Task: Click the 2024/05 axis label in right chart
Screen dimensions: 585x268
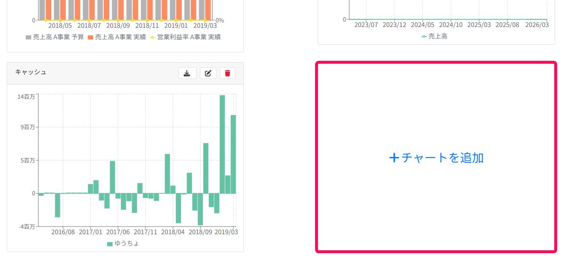Action: 423,25
